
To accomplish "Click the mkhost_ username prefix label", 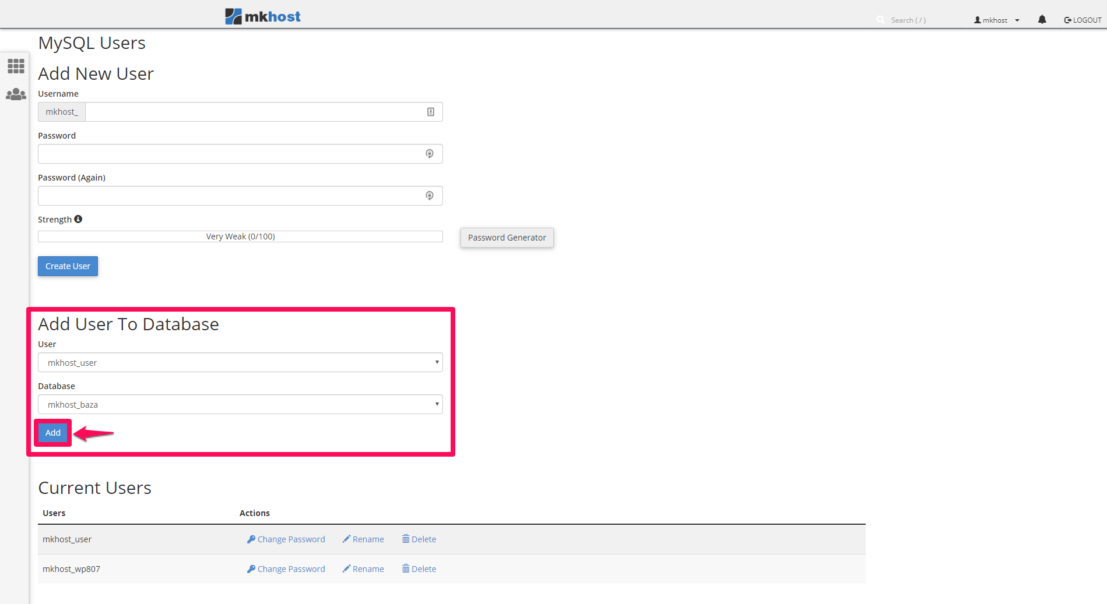I will point(62,112).
